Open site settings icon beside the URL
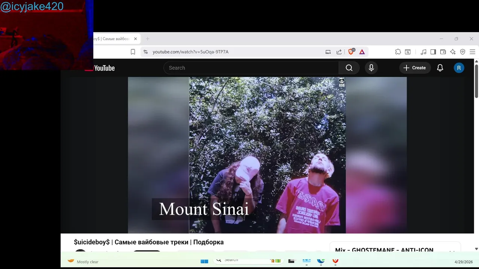 click(146, 52)
